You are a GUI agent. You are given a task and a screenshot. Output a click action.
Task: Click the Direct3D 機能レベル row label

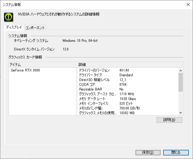tap(94, 80)
